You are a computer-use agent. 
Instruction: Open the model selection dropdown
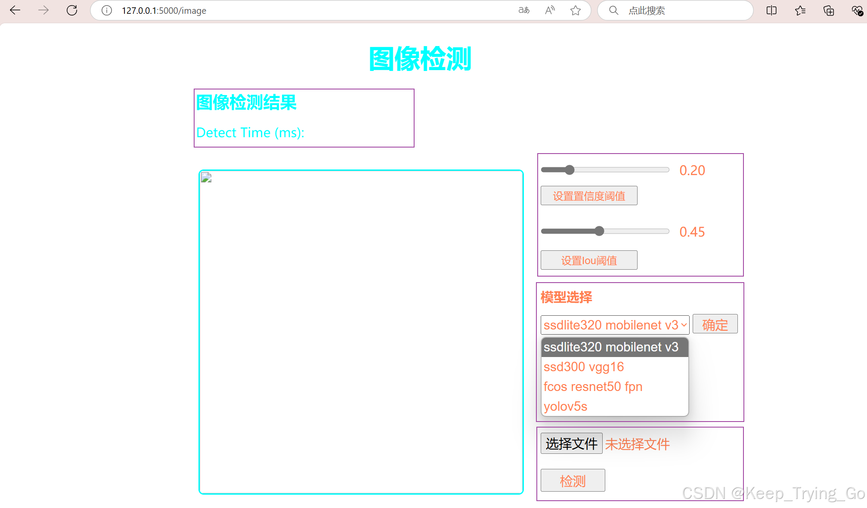pos(614,325)
